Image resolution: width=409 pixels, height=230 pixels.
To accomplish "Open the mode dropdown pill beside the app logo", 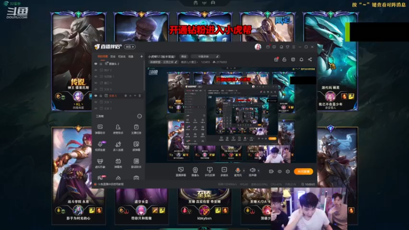I will click(x=130, y=47).
